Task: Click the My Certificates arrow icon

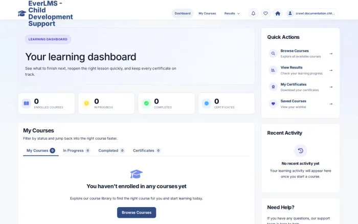Action: tap(331, 87)
